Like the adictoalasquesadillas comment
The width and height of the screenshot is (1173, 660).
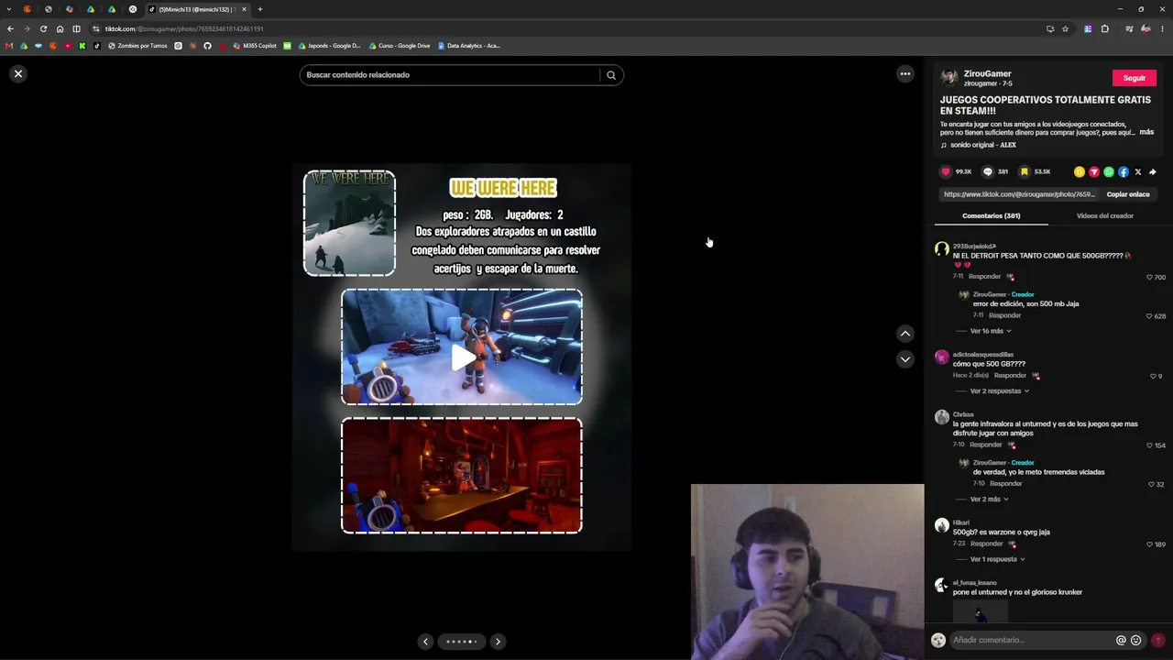pyautogui.click(x=1154, y=376)
